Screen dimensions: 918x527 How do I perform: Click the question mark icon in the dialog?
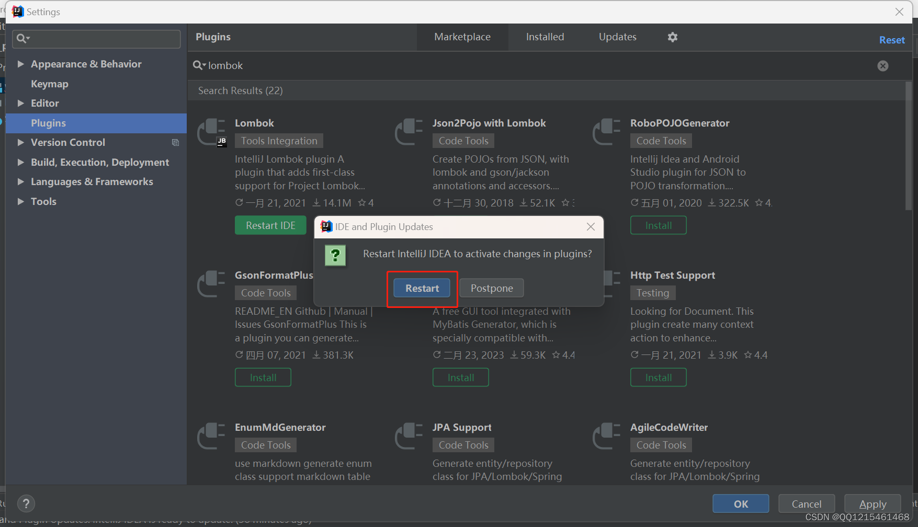tap(335, 255)
